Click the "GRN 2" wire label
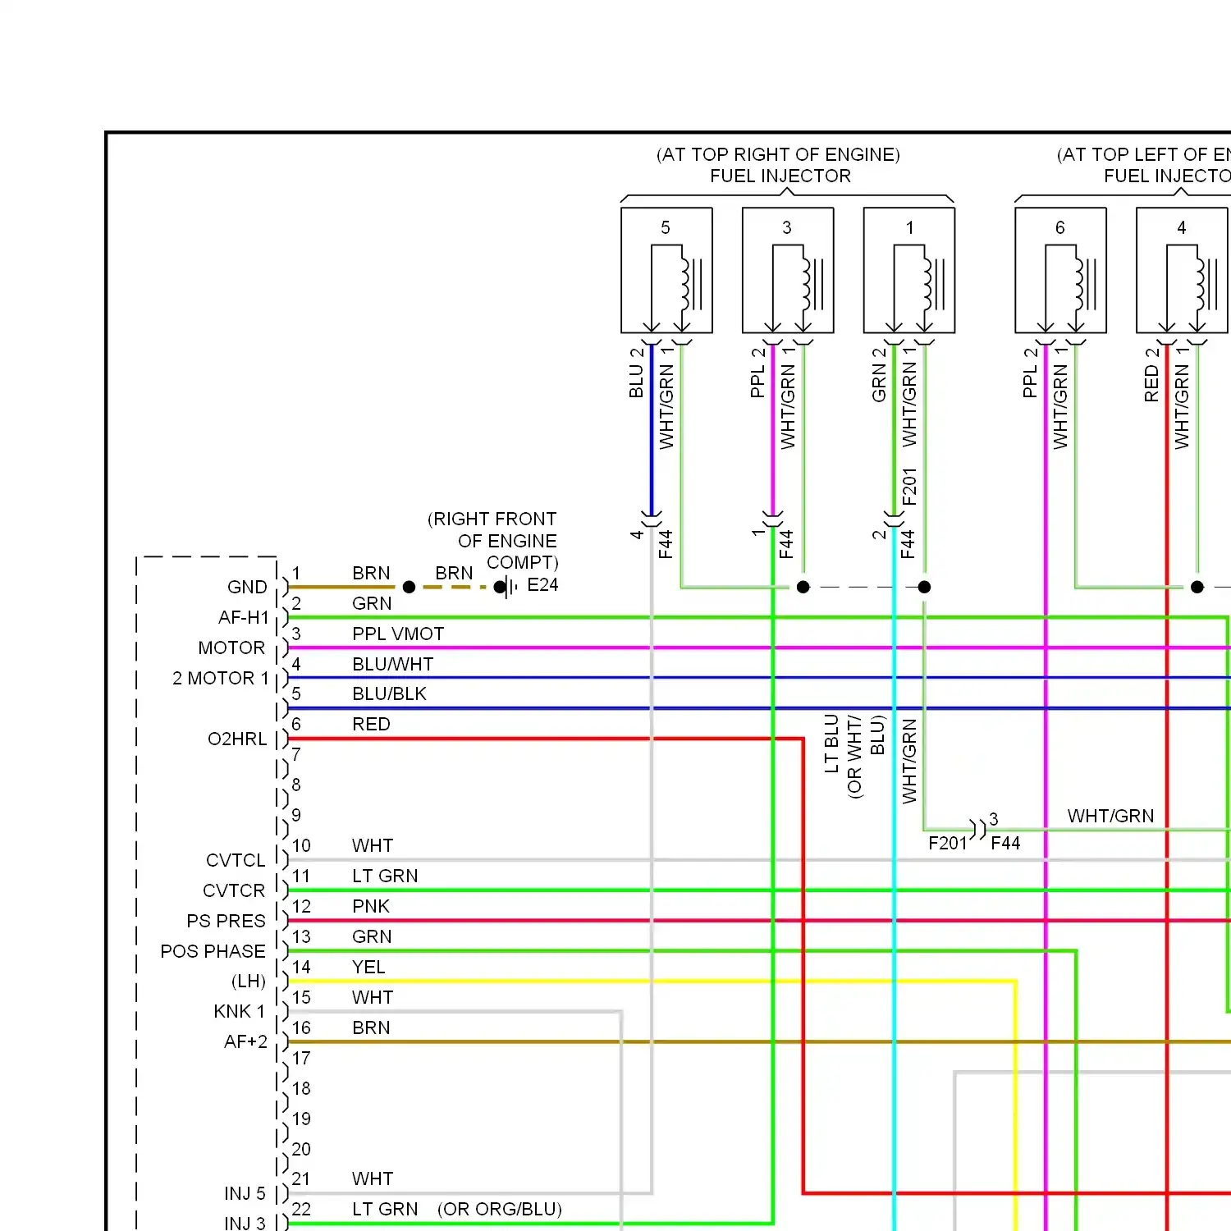 click(879, 374)
